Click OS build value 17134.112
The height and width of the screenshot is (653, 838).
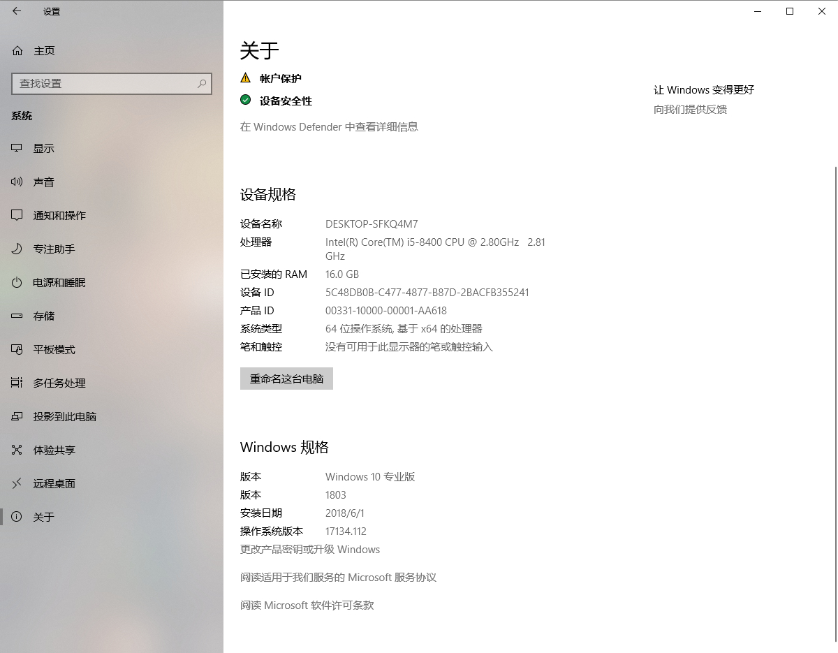346,531
